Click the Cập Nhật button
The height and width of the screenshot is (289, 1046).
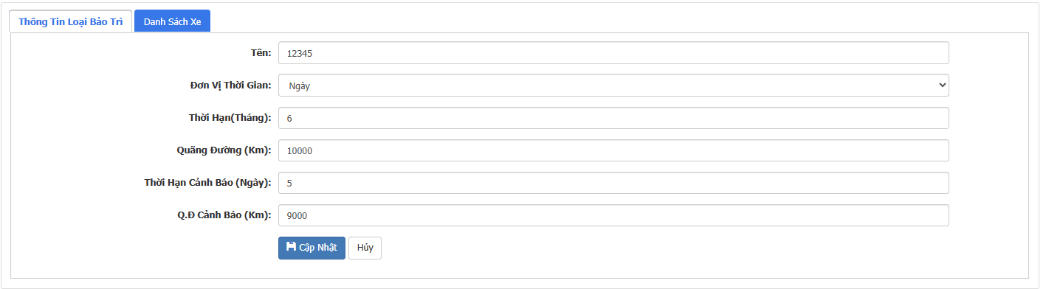pyautogui.click(x=312, y=248)
